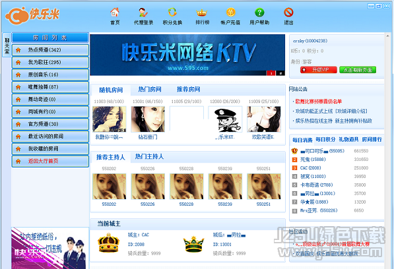
Task: Click ranking entry CAC (2008)
Action: click(x=311, y=168)
